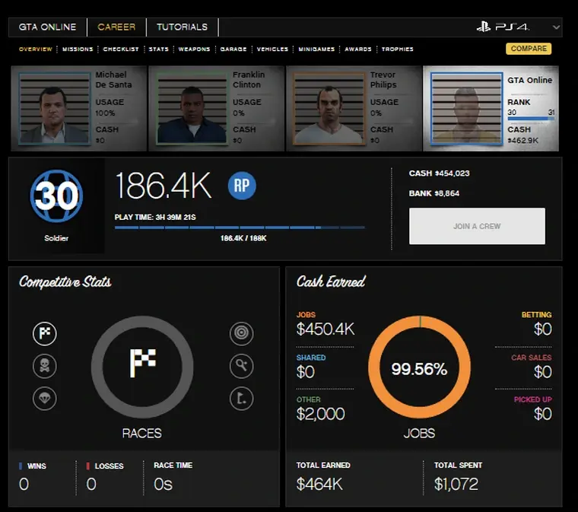The height and width of the screenshot is (512, 578).
Task: Go to the Garage section
Action: pos(233,49)
